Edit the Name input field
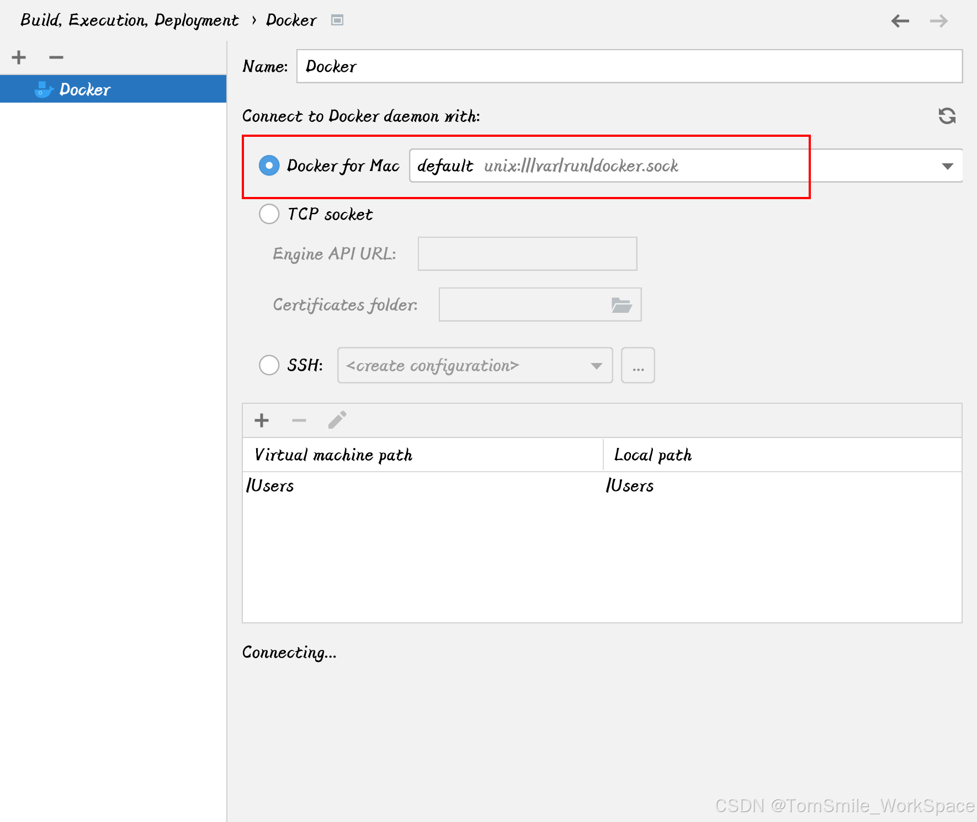Screen dimensions: 977x822 (630, 66)
